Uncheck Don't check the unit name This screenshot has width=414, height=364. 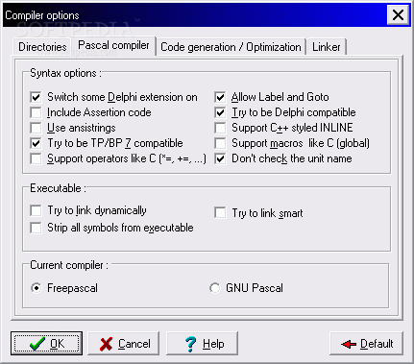220,158
